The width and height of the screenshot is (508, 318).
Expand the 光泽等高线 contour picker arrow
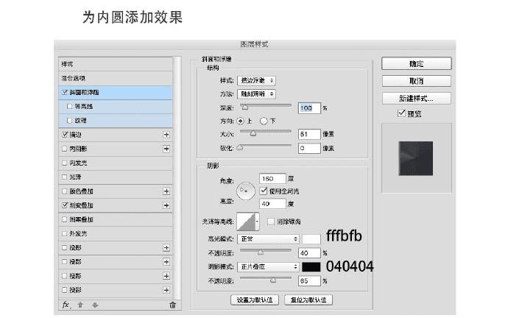pos(257,222)
